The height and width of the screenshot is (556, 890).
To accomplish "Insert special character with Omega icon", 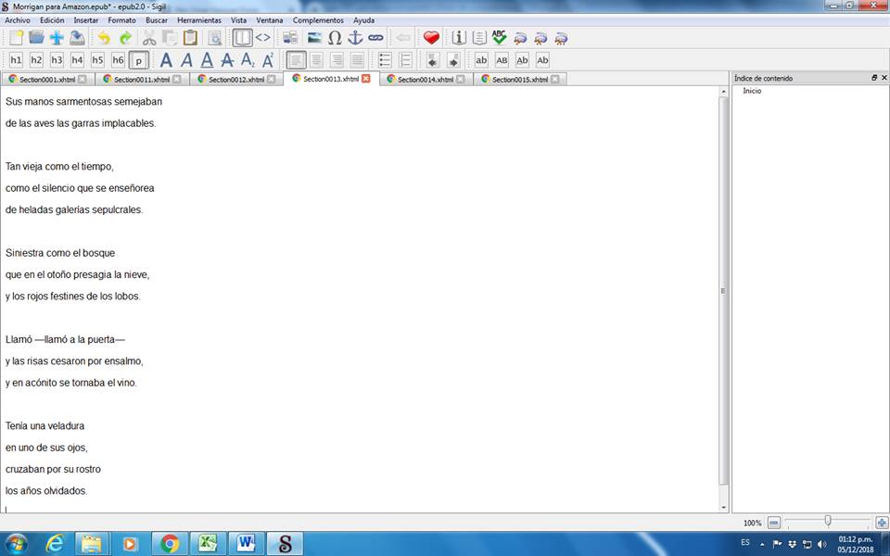I will [x=335, y=38].
